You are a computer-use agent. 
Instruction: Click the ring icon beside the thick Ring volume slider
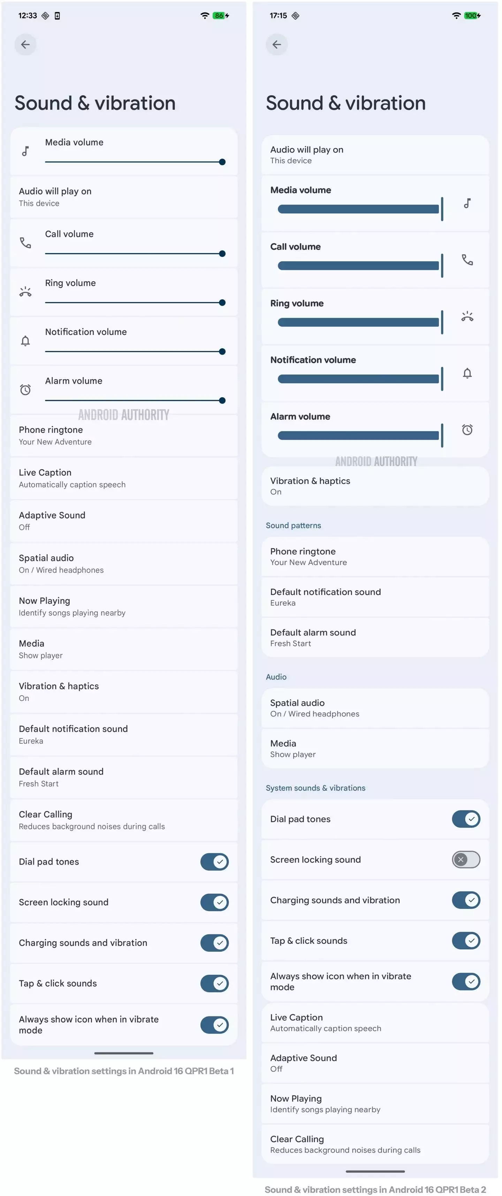(x=467, y=317)
